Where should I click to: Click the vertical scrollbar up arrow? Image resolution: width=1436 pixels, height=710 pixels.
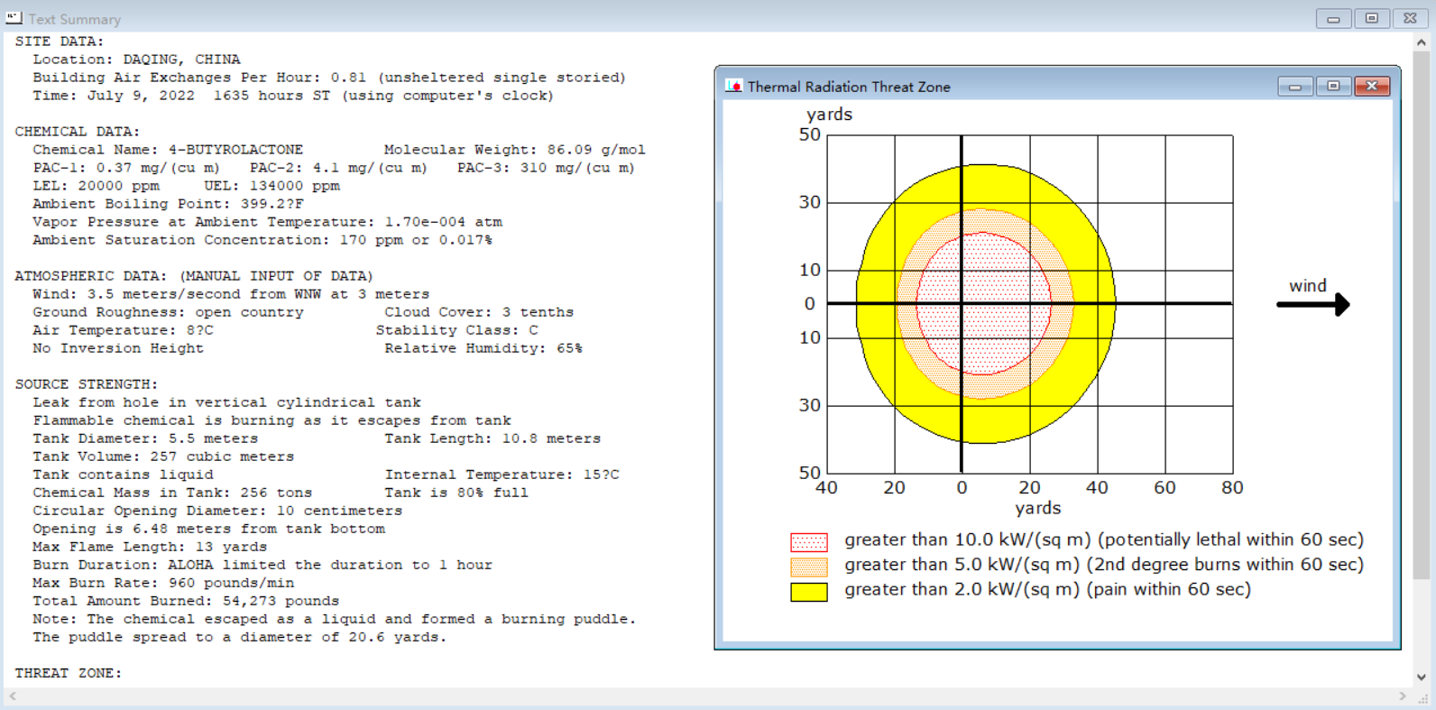coord(1422,42)
